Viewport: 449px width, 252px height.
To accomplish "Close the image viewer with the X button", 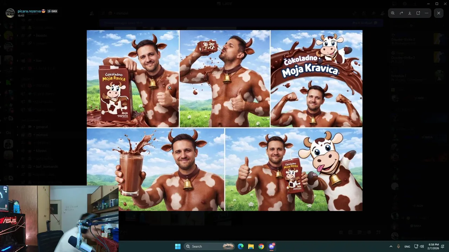I will click(x=438, y=13).
